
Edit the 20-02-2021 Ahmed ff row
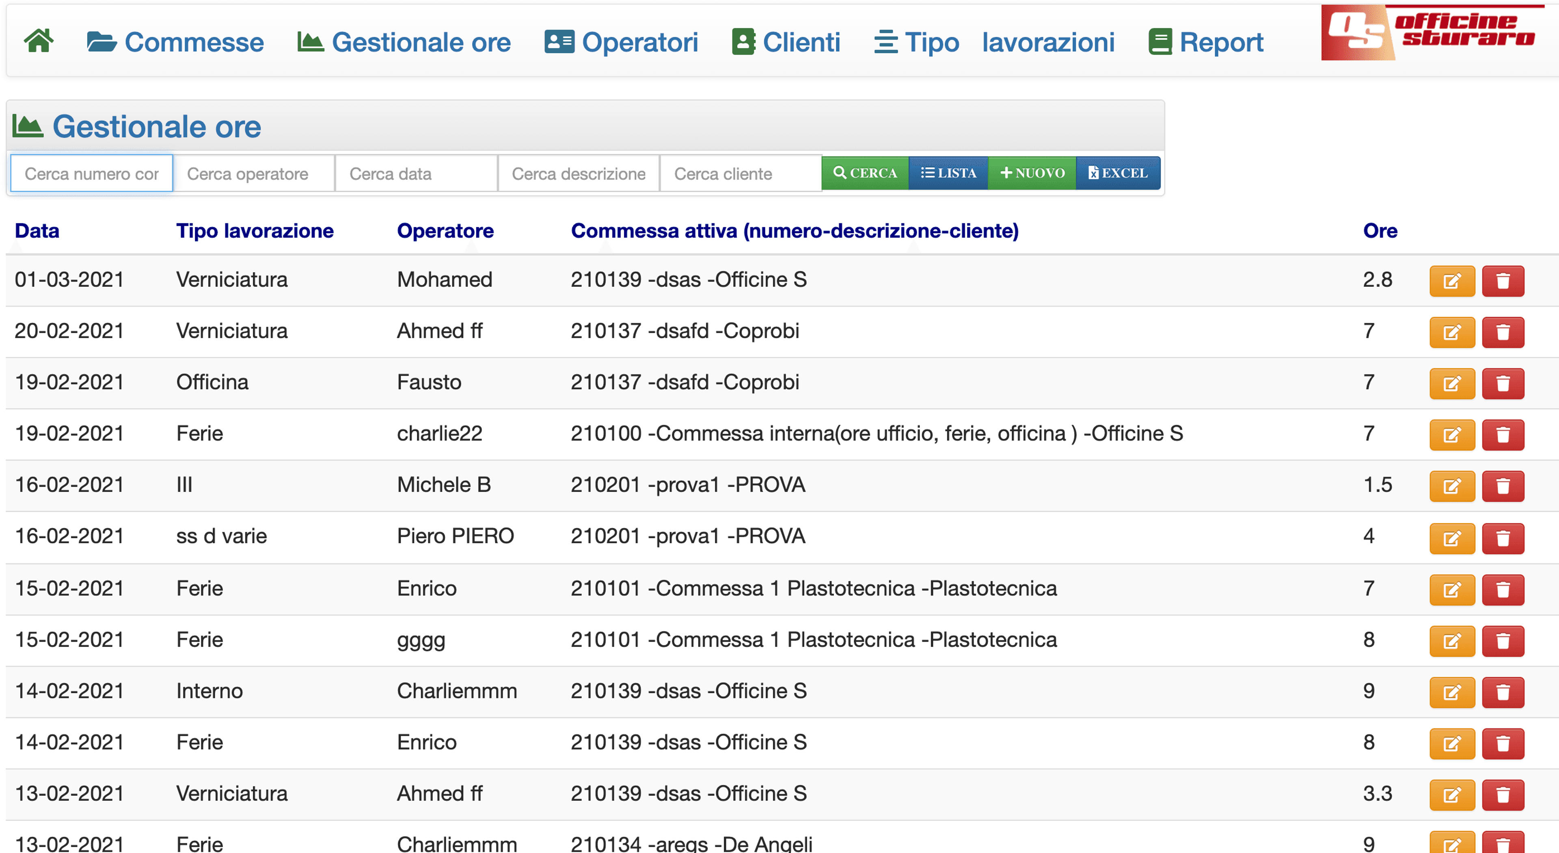(x=1452, y=333)
